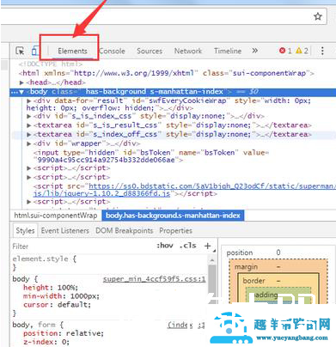Screen dimensions: 336x347
Task: Toggle the device toolbar icon
Action: 35,51
